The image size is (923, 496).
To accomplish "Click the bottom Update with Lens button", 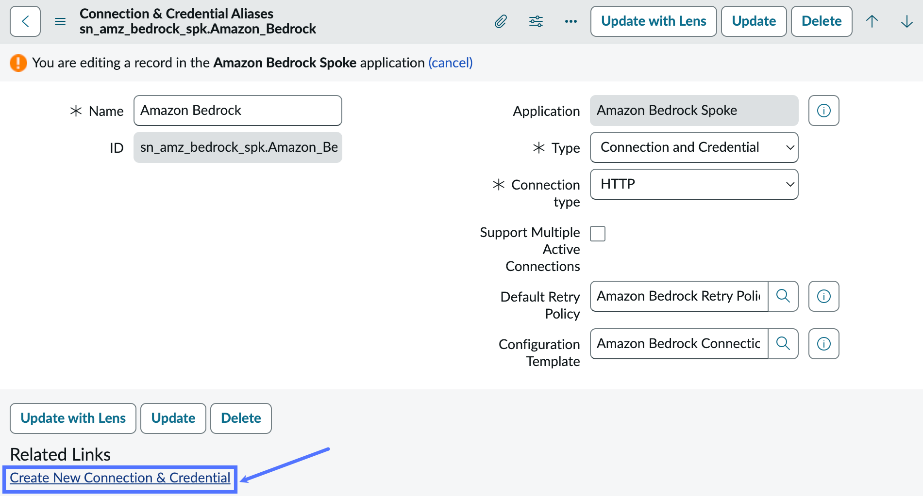I will [x=73, y=418].
